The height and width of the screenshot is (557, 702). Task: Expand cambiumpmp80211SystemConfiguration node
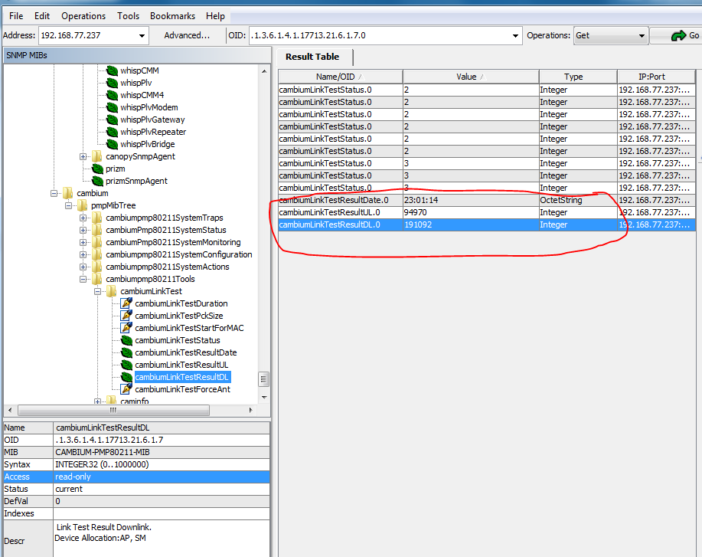[83, 254]
